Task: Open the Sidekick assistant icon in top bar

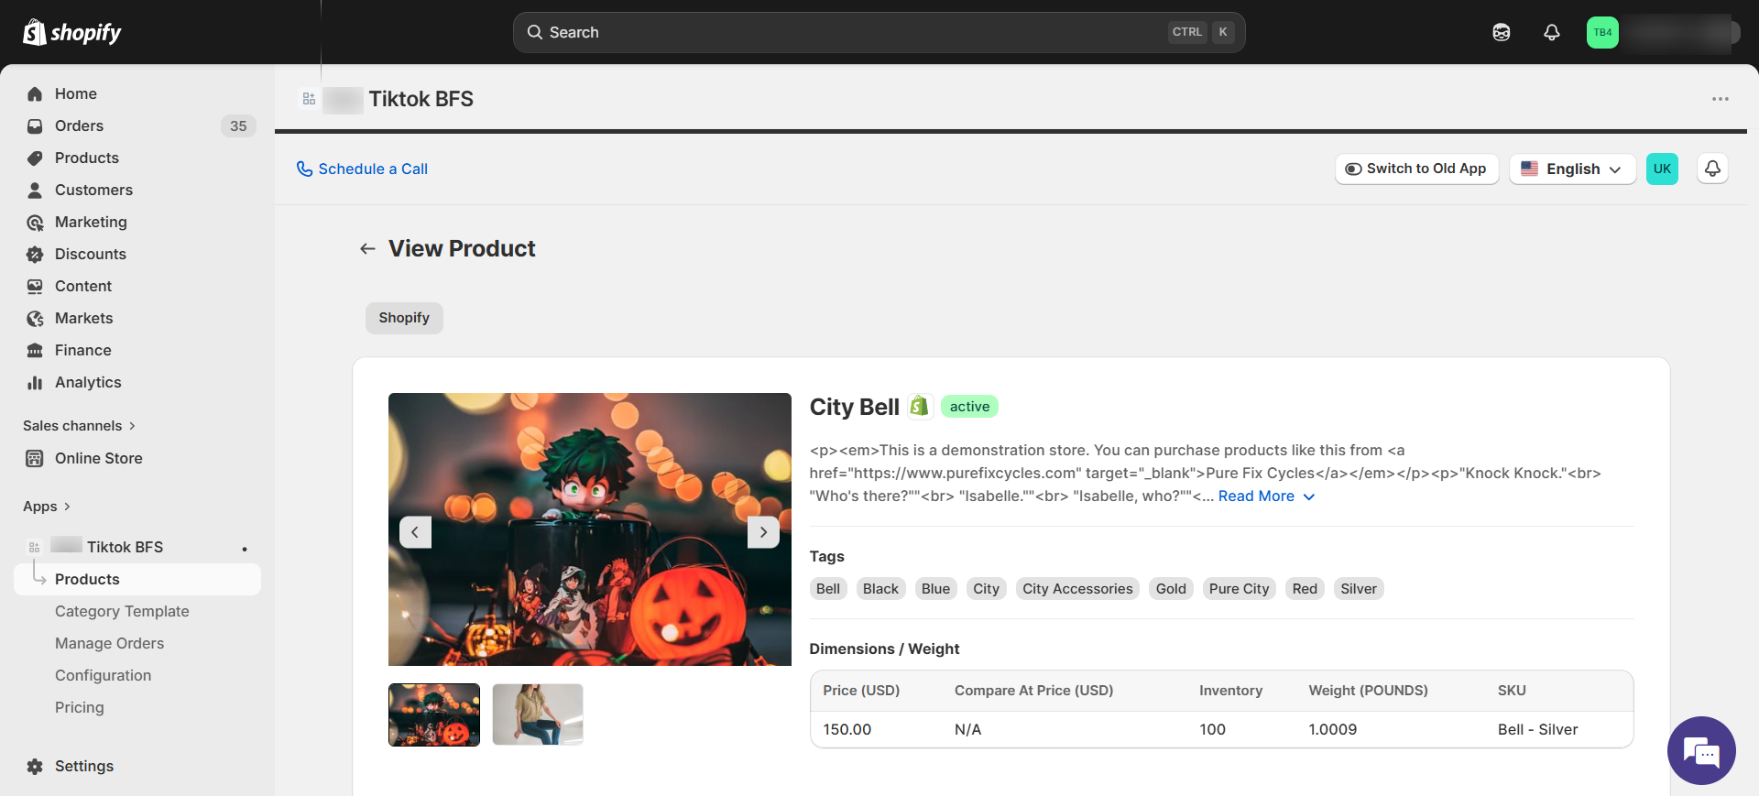Action: point(1501,32)
